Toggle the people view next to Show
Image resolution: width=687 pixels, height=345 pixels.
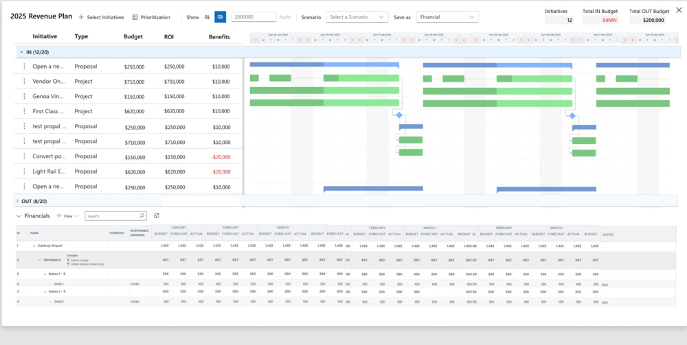point(207,17)
